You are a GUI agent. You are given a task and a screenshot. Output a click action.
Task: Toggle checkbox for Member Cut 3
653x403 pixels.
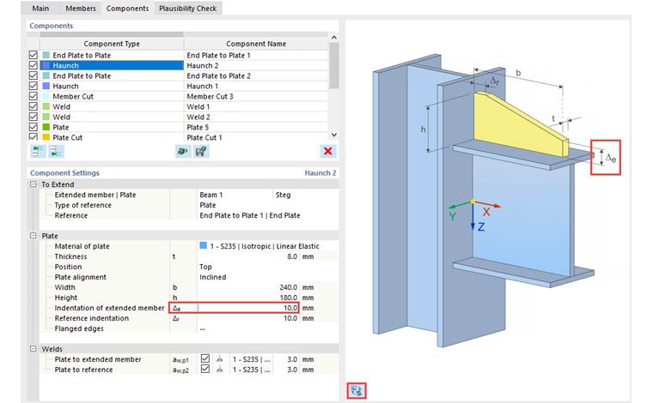tap(34, 96)
